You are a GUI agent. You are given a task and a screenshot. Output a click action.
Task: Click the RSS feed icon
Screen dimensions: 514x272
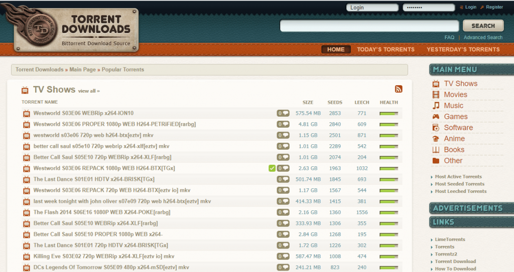pyautogui.click(x=399, y=89)
